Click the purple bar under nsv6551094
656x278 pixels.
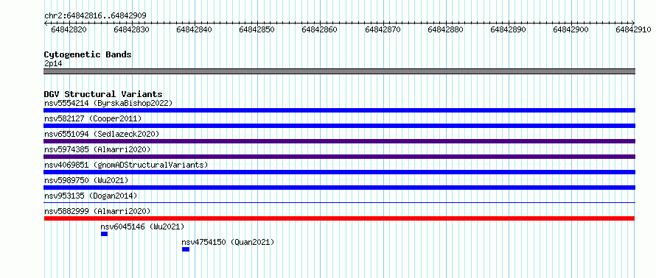point(339,141)
